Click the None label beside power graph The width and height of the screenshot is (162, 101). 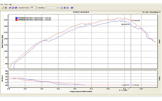(x=160, y=41)
